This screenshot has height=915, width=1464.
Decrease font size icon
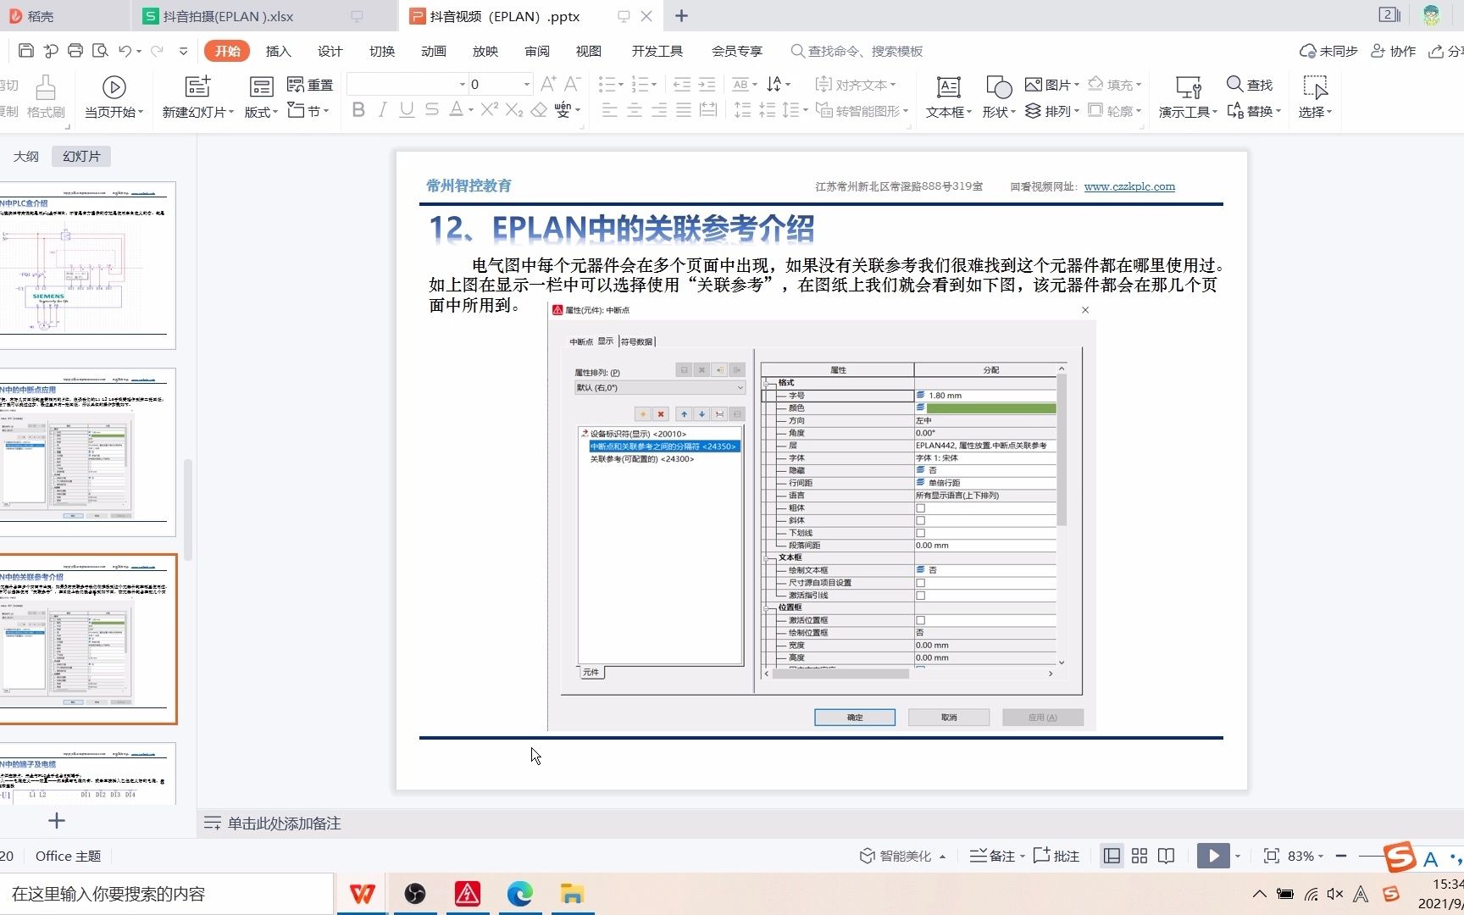pyautogui.click(x=572, y=84)
